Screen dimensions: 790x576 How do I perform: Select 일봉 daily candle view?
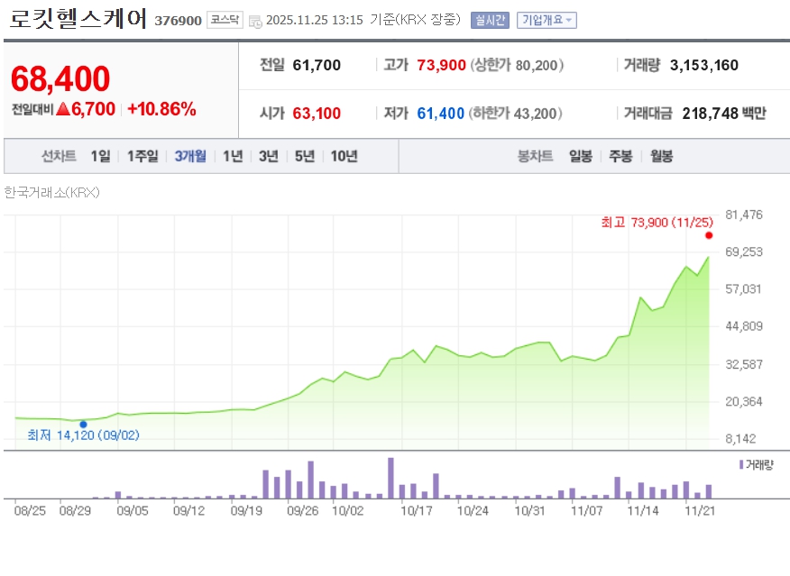click(x=580, y=156)
